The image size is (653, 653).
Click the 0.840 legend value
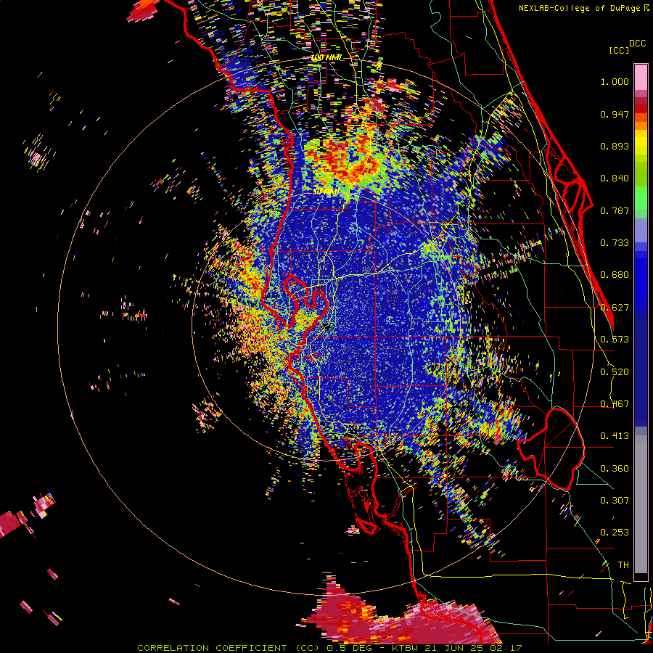pyautogui.click(x=615, y=178)
